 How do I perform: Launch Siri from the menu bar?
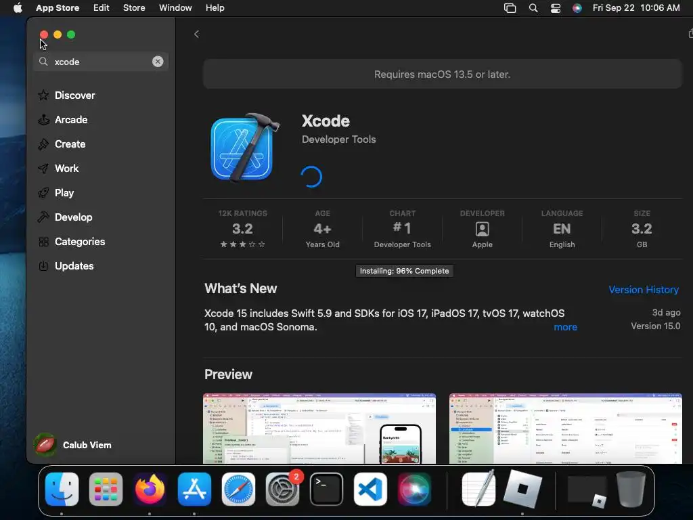point(577,8)
